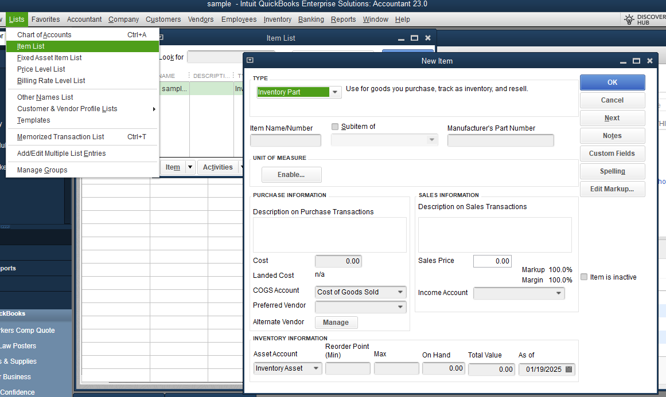
Task: Click the Cost amount field
Action: tap(338, 261)
